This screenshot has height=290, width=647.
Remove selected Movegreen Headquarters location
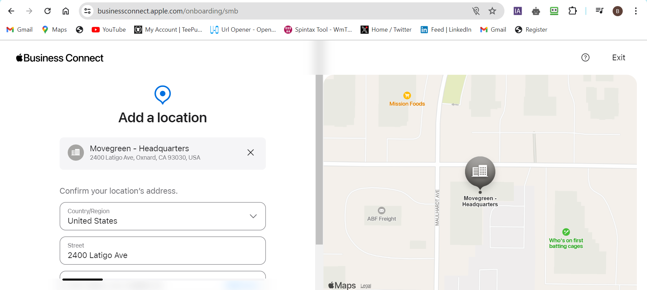(250, 153)
